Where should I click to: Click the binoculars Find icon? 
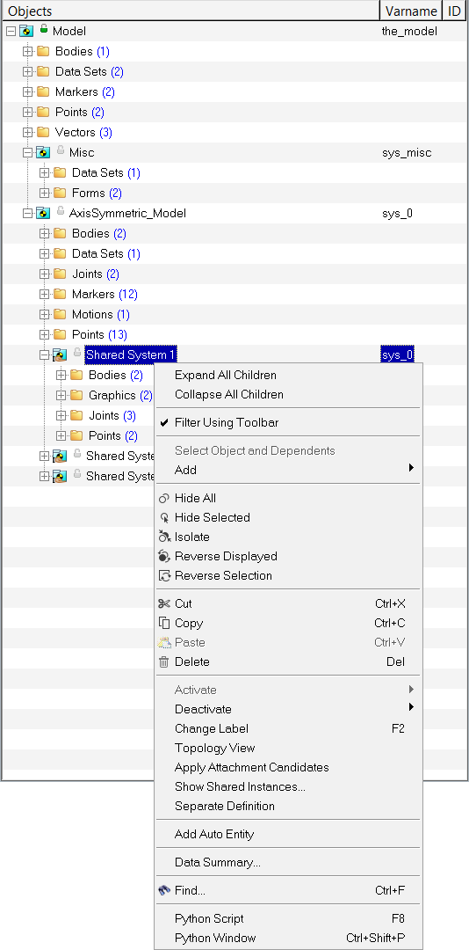pos(164,890)
